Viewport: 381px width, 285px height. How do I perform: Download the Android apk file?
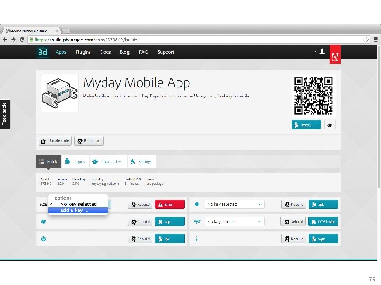click(x=323, y=204)
